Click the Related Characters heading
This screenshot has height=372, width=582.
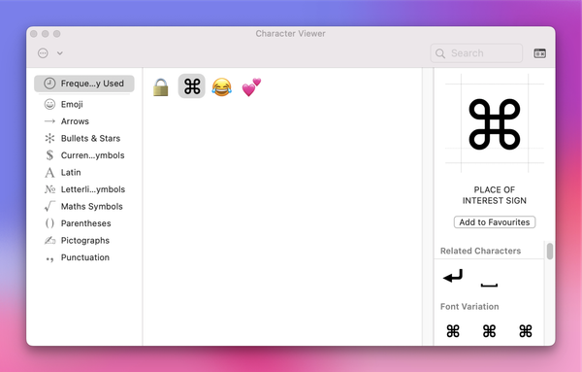[x=480, y=251]
